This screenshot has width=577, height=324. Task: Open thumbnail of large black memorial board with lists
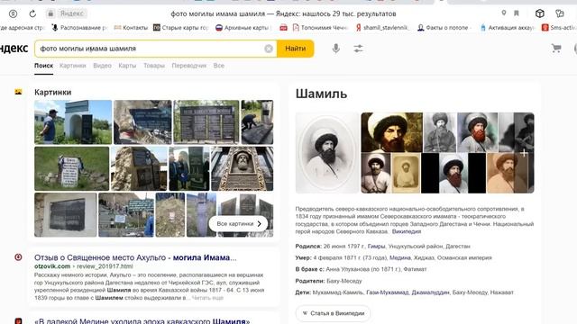tap(206, 122)
